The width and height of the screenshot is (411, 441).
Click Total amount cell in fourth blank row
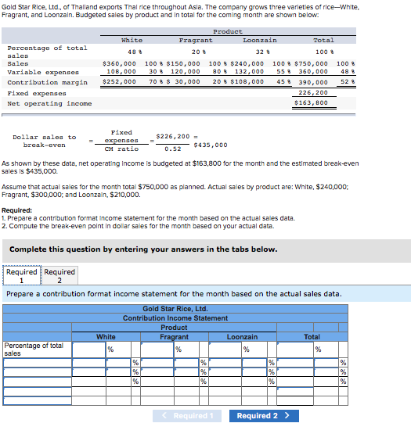(295, 391)
